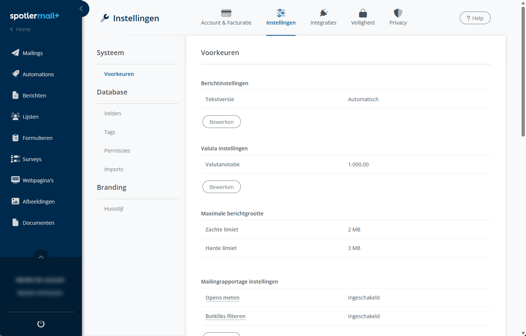Click Ingeschakeld value for Opens meten
This screenshot has height=336, width=526.
[364, 298]
